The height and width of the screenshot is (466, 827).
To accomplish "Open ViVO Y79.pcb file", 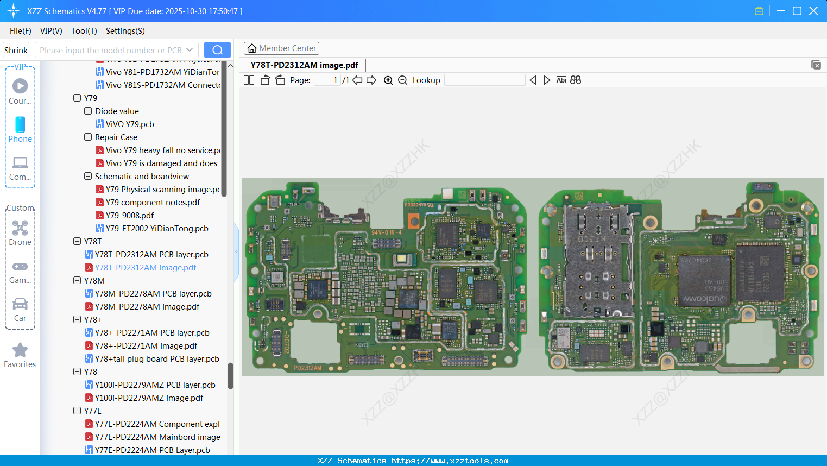I will pyautogui.click(x=130, y=124).
